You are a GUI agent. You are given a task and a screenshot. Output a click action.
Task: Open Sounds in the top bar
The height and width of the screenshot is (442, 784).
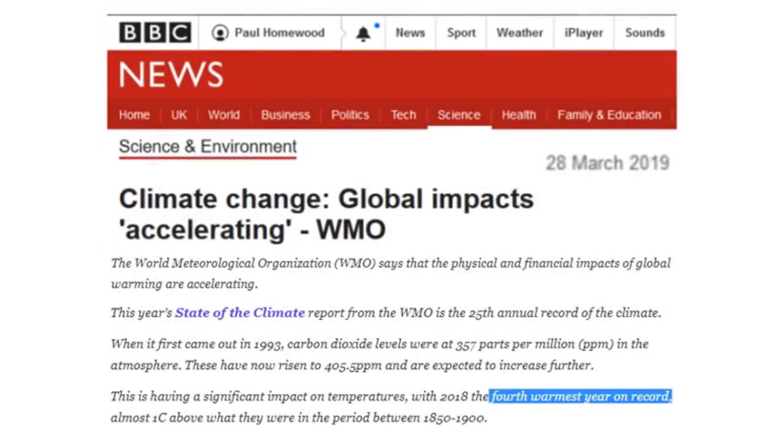coord(645,33)
